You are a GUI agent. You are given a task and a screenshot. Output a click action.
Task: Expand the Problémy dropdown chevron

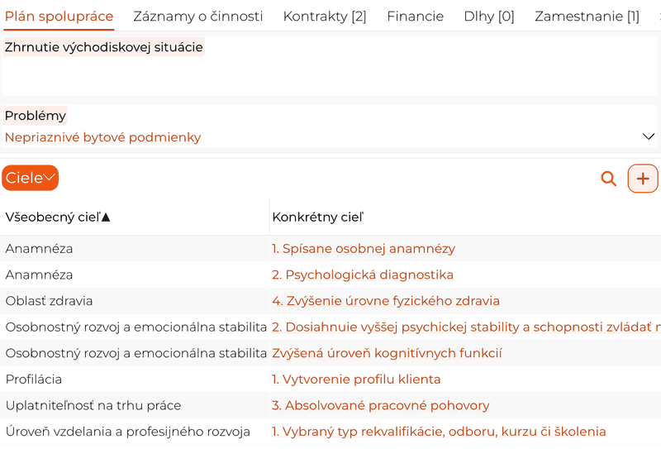click(x=649, y=136)
